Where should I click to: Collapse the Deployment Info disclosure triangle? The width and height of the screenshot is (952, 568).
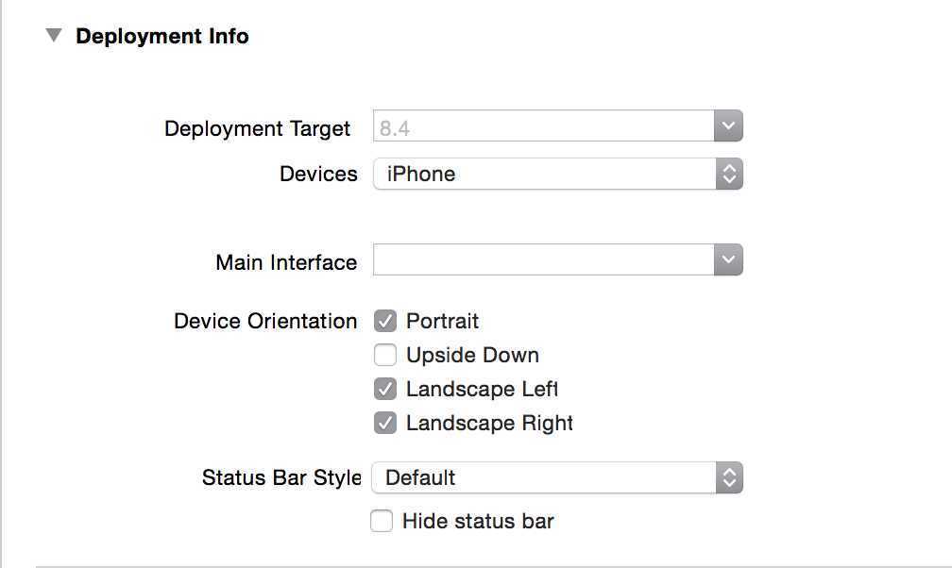[54, 36]
